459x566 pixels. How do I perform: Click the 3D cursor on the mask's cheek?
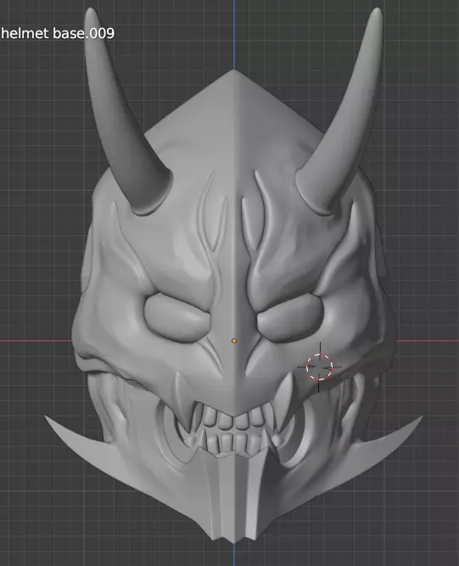coord(319,367)
